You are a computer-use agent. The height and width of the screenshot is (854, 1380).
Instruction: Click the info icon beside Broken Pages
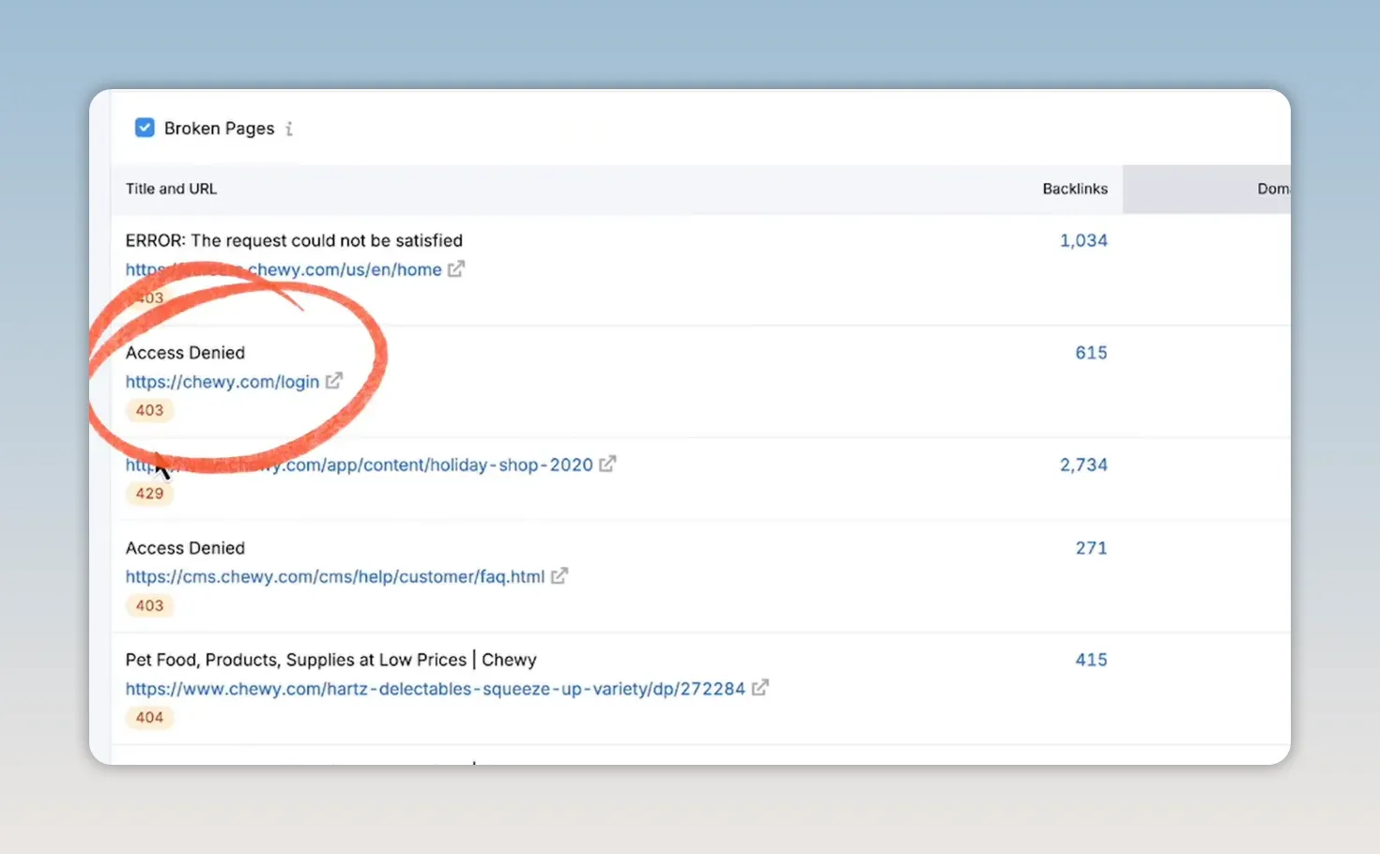(x=289, y=129)
